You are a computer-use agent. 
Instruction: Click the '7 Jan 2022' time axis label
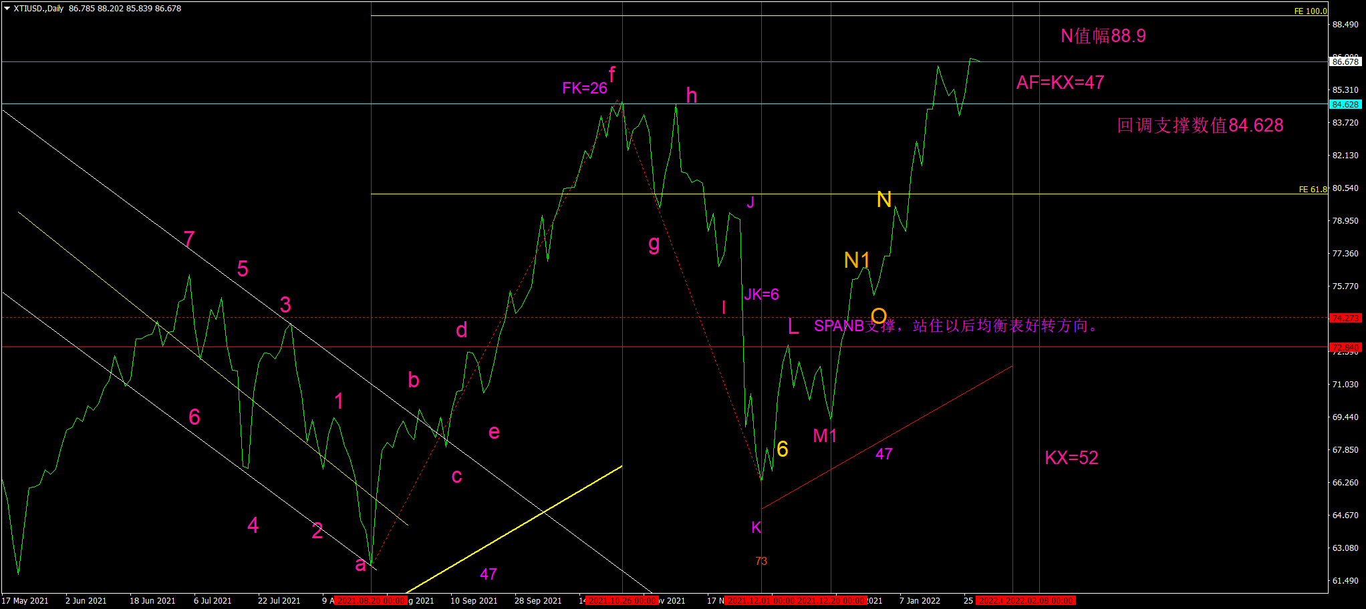pyautogui.click(x=920, y=601)
